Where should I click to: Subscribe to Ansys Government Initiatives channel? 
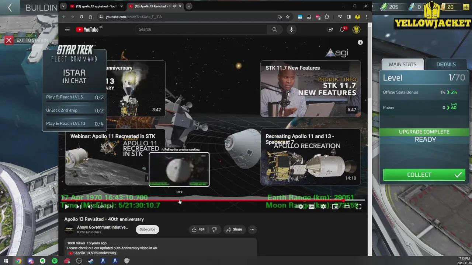tap(147, 229)
